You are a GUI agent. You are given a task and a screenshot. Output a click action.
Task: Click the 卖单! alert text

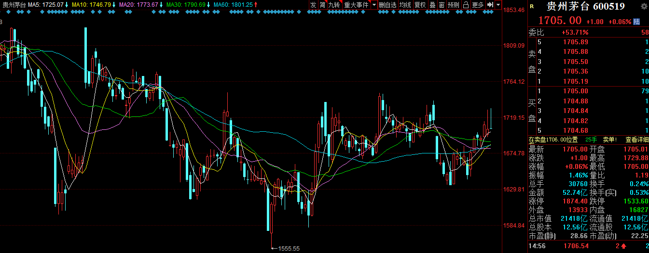click(x=610, y=139)
